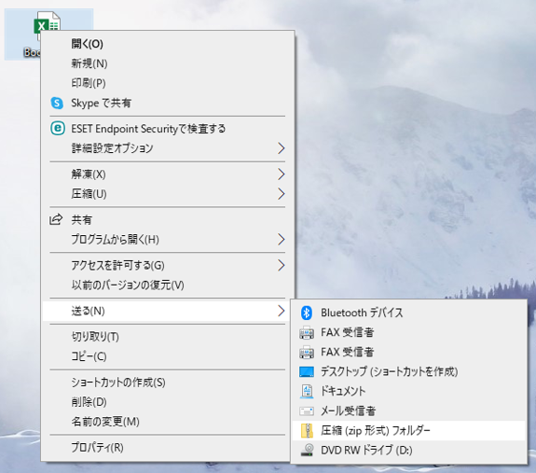Send to ドキュメント
The image size is (536, 473).
point(409,391)
